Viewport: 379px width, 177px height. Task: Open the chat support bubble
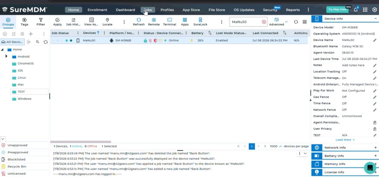(x=370, y=168)
